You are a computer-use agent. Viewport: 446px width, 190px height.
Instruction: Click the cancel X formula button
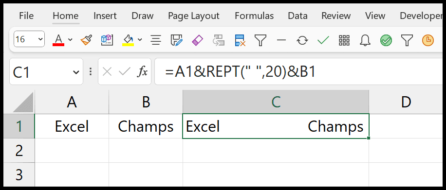coord(107,72)
